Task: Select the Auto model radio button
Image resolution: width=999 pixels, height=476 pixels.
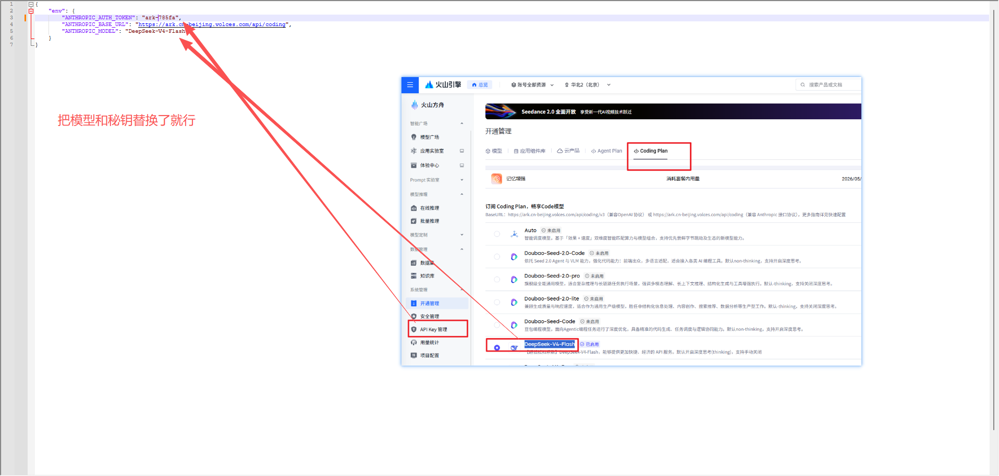Action: click(x=497, y=234)
